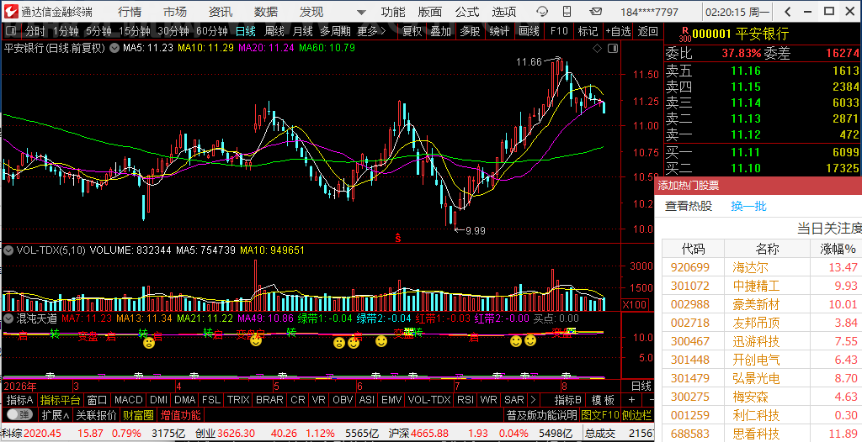Click the 复权 button
Screen dimensions: 862x442
412,31
